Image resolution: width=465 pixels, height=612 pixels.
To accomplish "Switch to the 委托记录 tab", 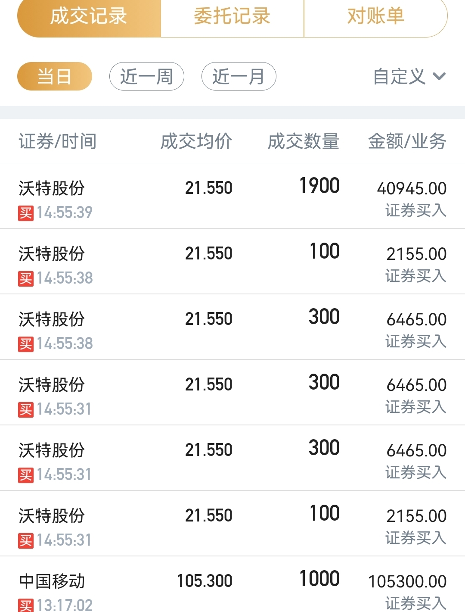I will (232, 16).
